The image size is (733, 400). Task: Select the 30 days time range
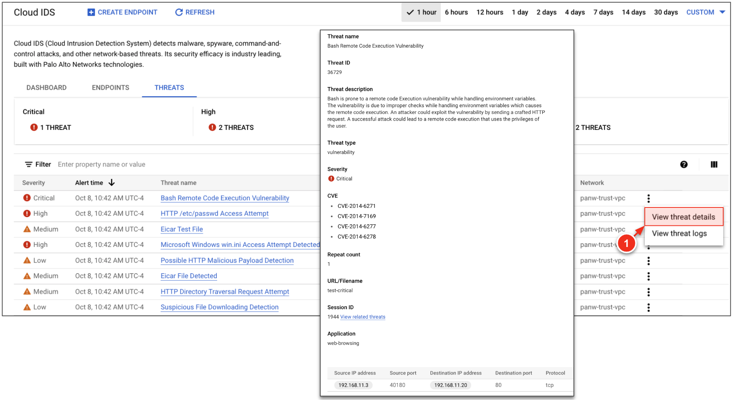click(666, 12)
